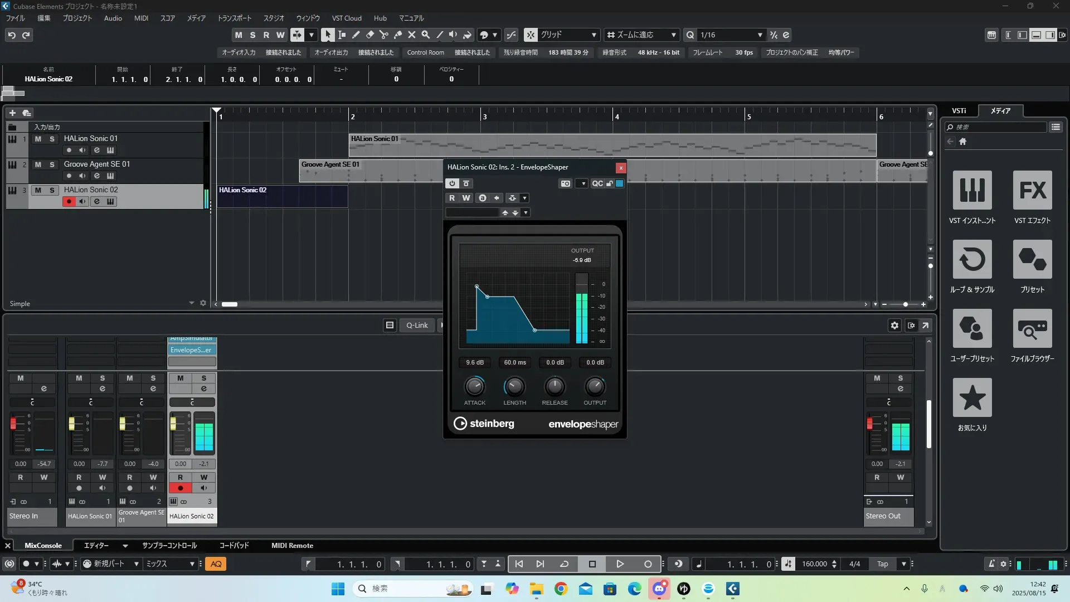
Task: Click the Tap tempo button
Action: point(882,564)
